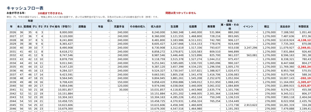The height and width of the screenshot is (112, 311).
Task: Click the お金が尽きる年 label
Action: point(16,13)
